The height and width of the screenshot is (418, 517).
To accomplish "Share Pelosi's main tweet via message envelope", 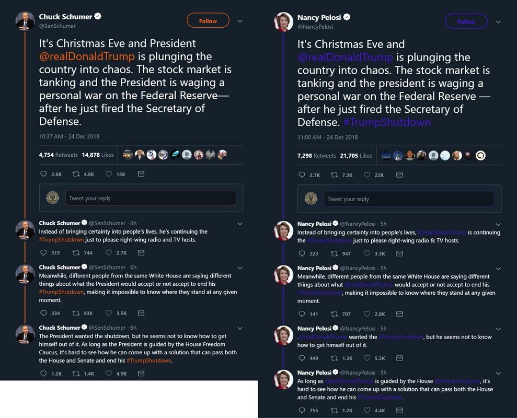I will pyautogui.click(x=399, y=175).
